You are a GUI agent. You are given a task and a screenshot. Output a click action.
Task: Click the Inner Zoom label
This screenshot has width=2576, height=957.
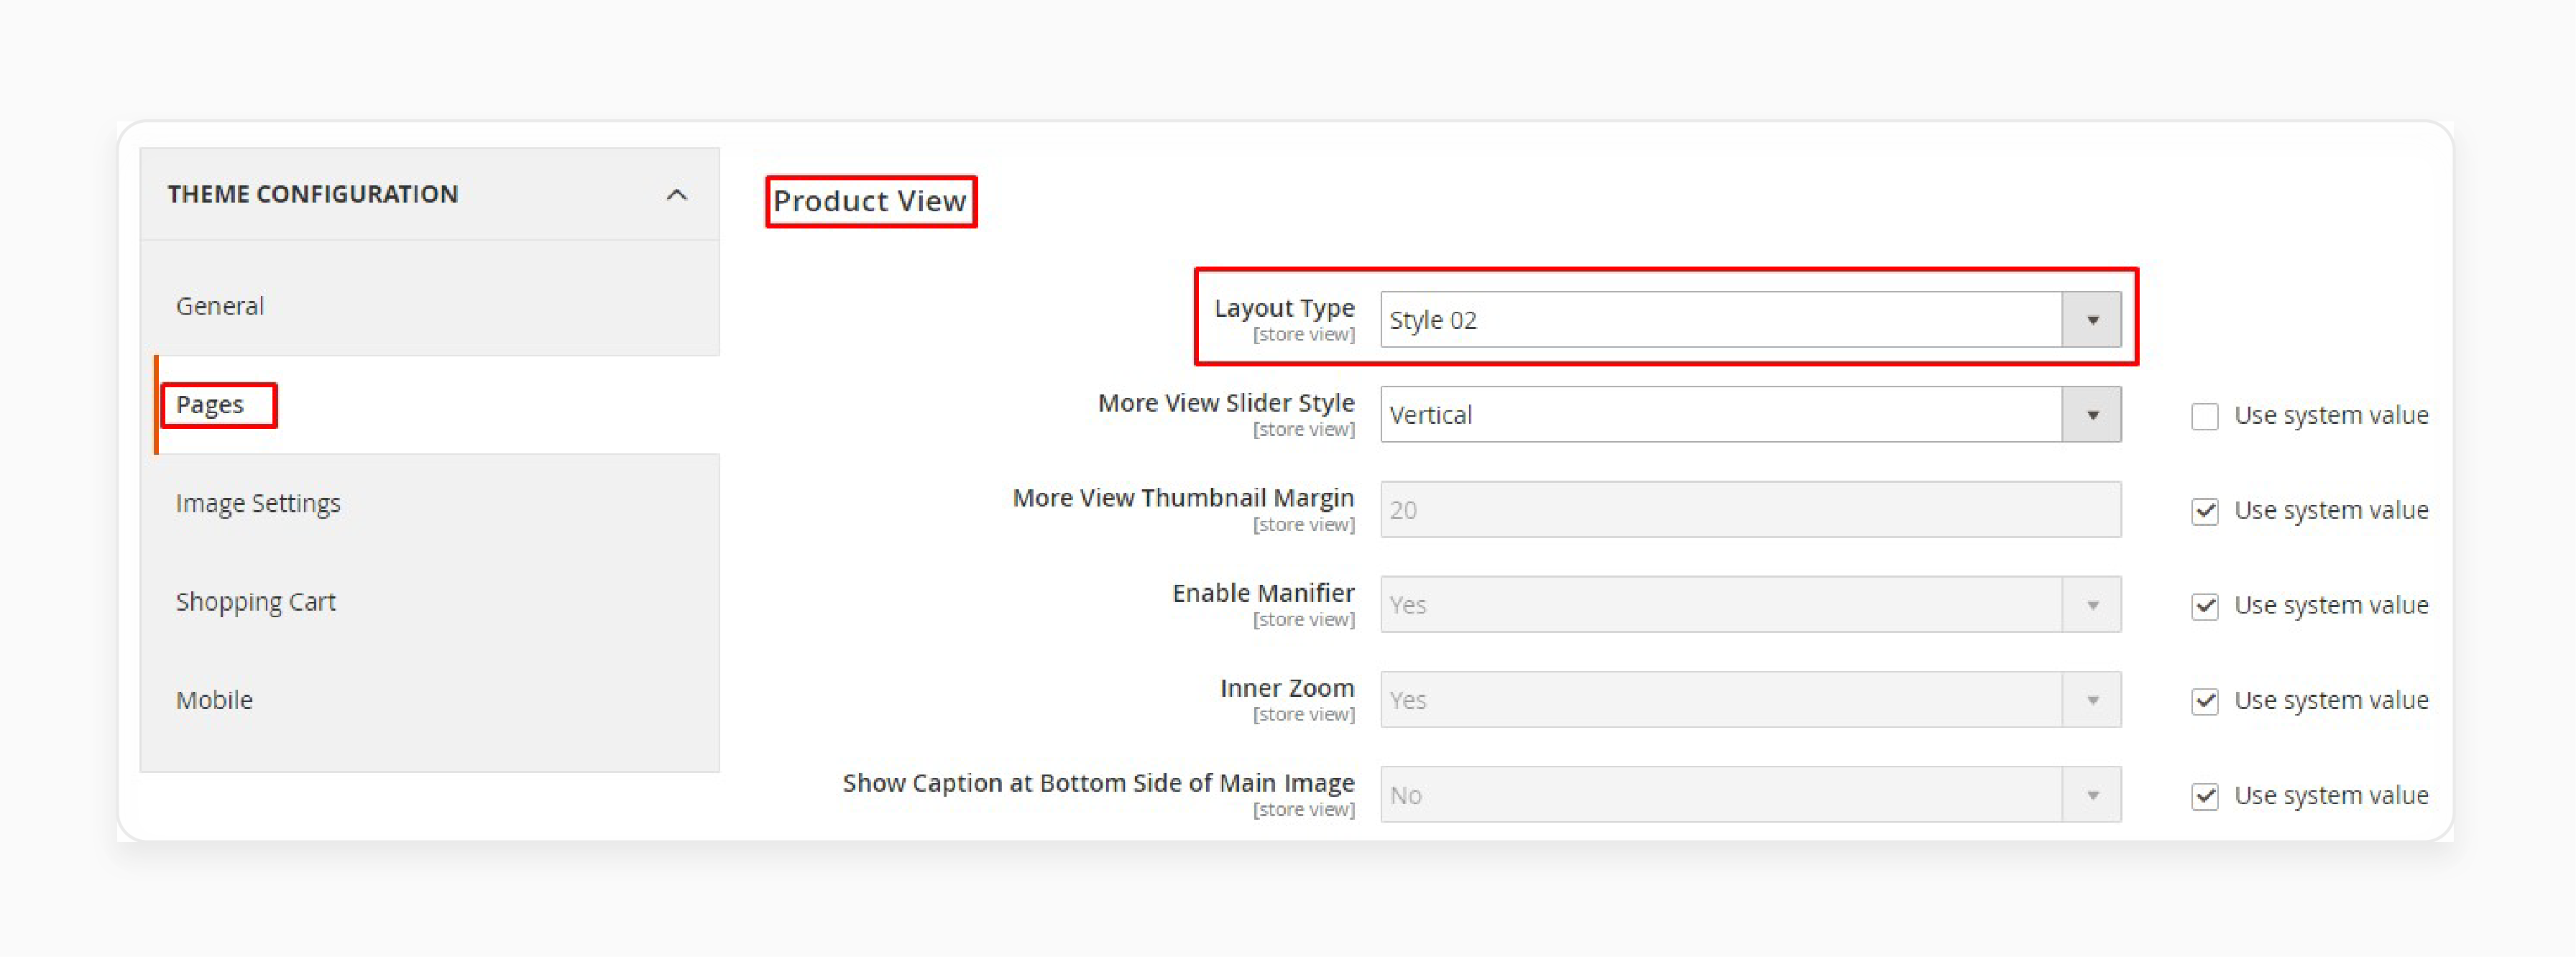(x=1287, y=688)
